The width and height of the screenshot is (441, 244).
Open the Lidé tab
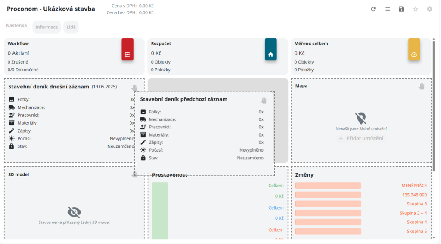[71, 27]
